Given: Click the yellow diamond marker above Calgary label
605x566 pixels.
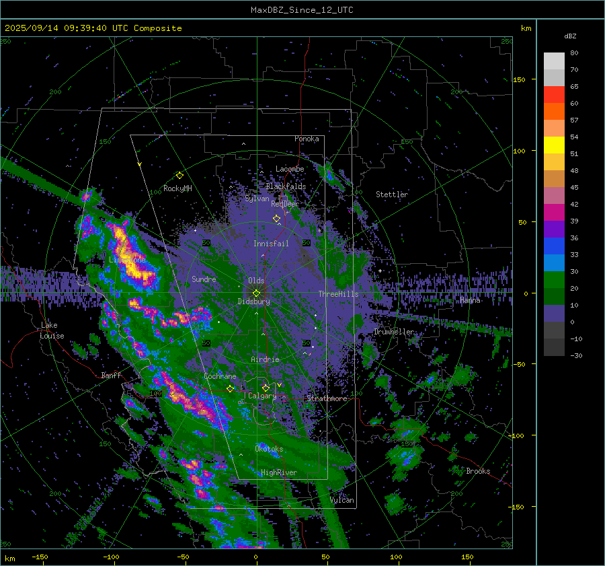Looking at the screenshot, I should click(x=266, y=388).
